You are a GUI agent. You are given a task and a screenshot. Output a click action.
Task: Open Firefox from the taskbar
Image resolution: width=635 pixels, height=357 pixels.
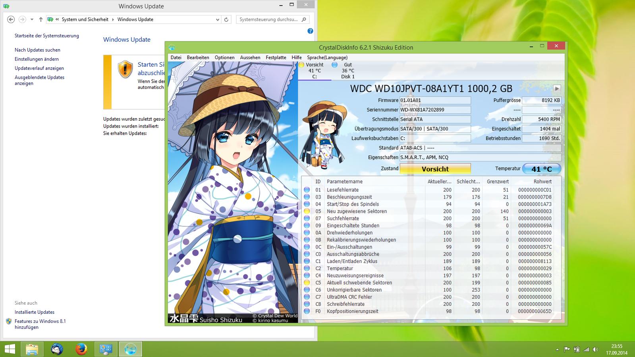pyautogui.click(x=81, y=349)
